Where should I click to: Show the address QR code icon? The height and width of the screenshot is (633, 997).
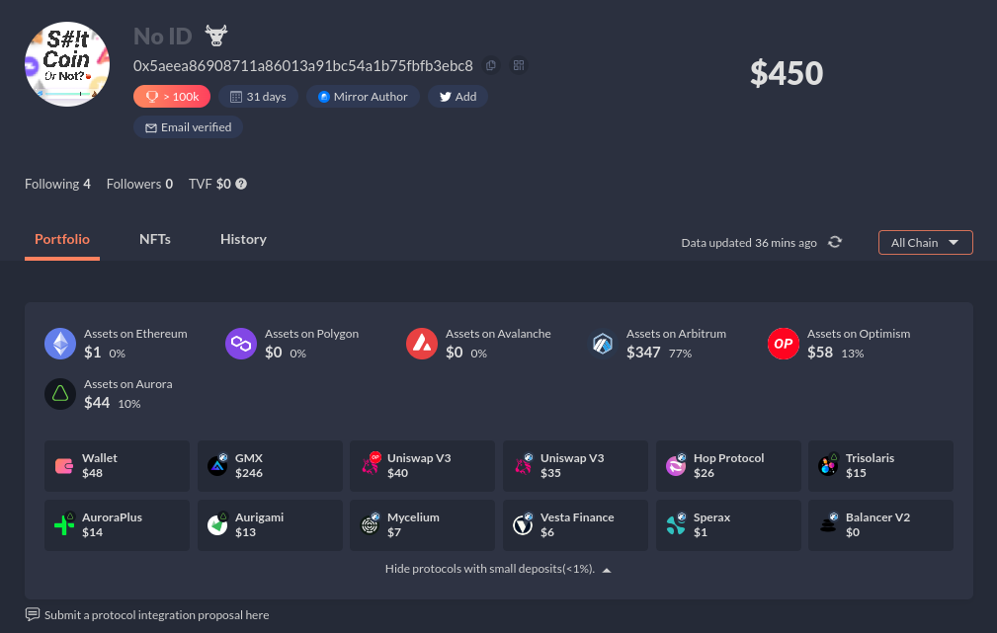click(519, 65)
